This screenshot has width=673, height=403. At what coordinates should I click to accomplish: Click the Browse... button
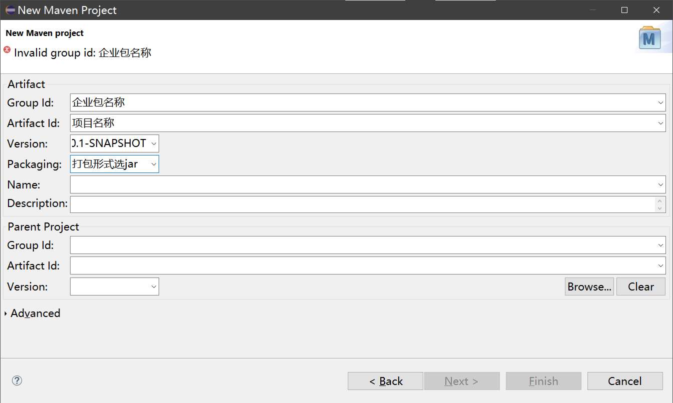click(x=589, y=287)
